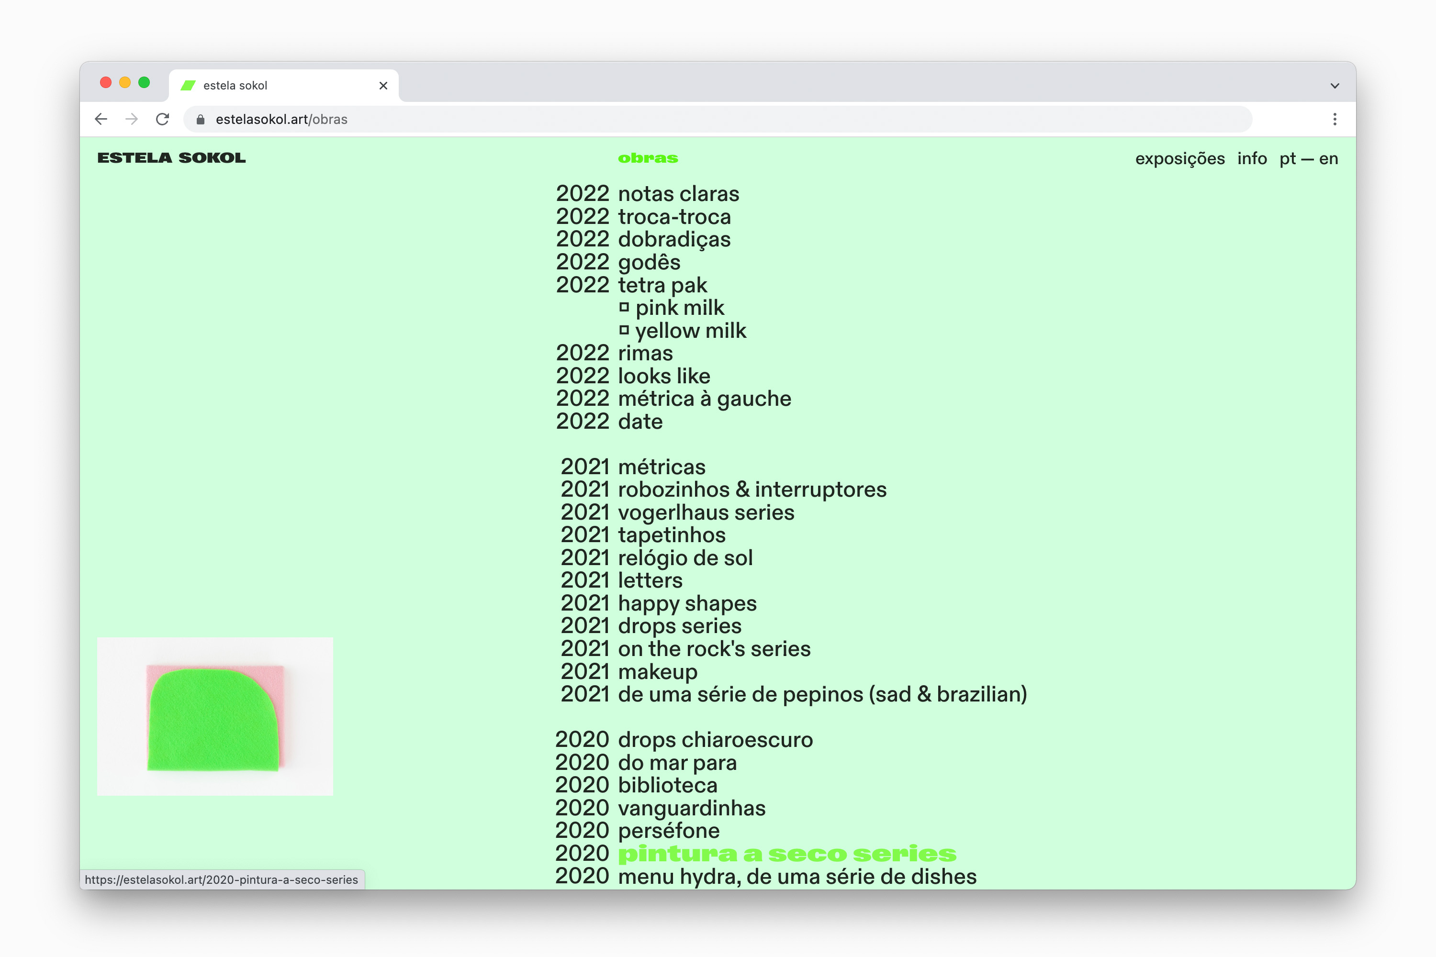1436x957 pixels.
Task: Switch language to pt
Action: pos(1287,159)
